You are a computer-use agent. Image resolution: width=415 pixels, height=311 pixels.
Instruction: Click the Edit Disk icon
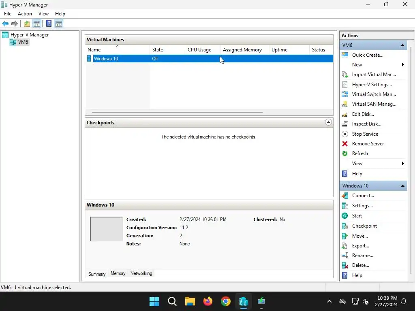pos(345,114)
